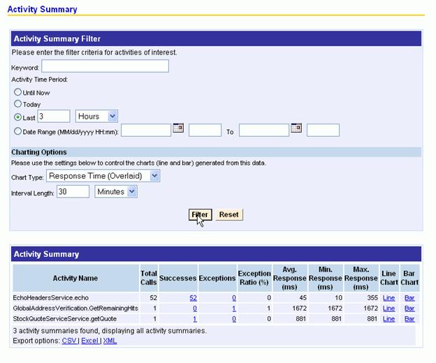
Task: Focus the Keyword input field
Action: pyautogui.click(x=105, y=66)
